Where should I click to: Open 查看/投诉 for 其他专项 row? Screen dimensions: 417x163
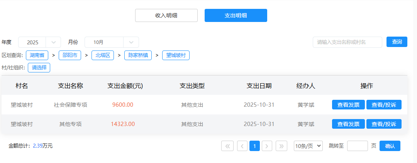[x=384, y=124]
